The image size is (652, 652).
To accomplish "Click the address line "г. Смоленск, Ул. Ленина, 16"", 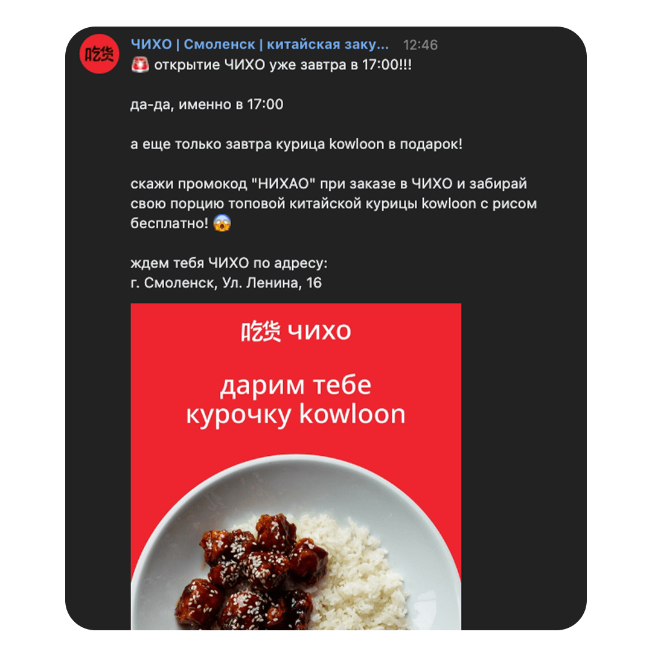I will [x=226, y=283].
